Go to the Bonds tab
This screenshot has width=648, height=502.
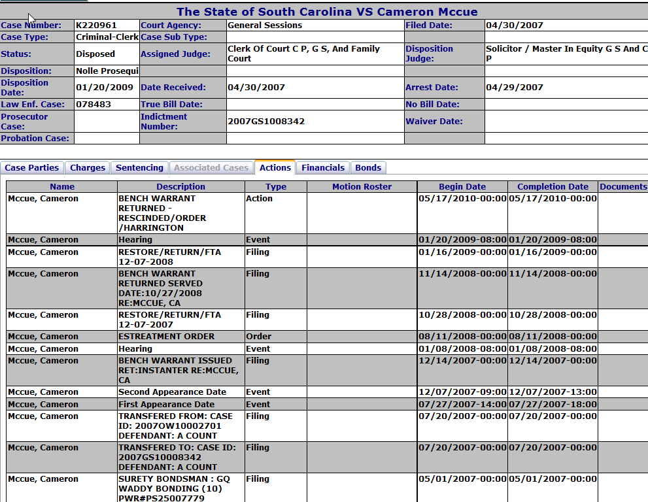(368, 167)
